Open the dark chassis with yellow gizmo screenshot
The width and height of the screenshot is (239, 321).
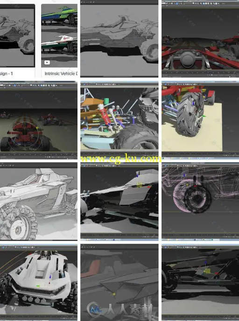coord(200,283)
